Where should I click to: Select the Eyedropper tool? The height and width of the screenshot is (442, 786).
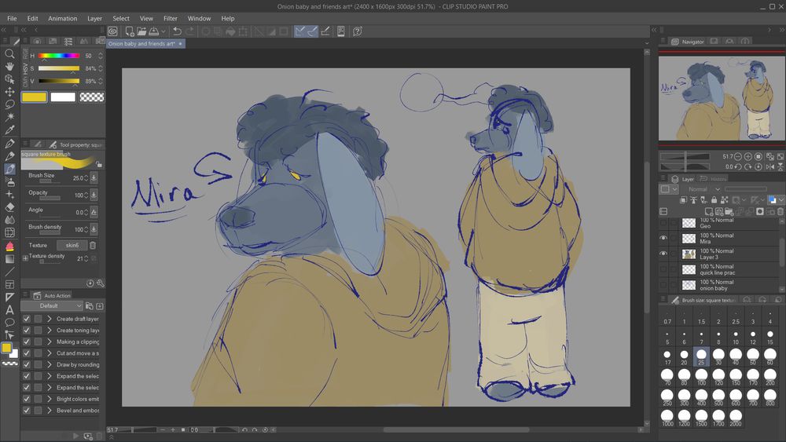9,130
